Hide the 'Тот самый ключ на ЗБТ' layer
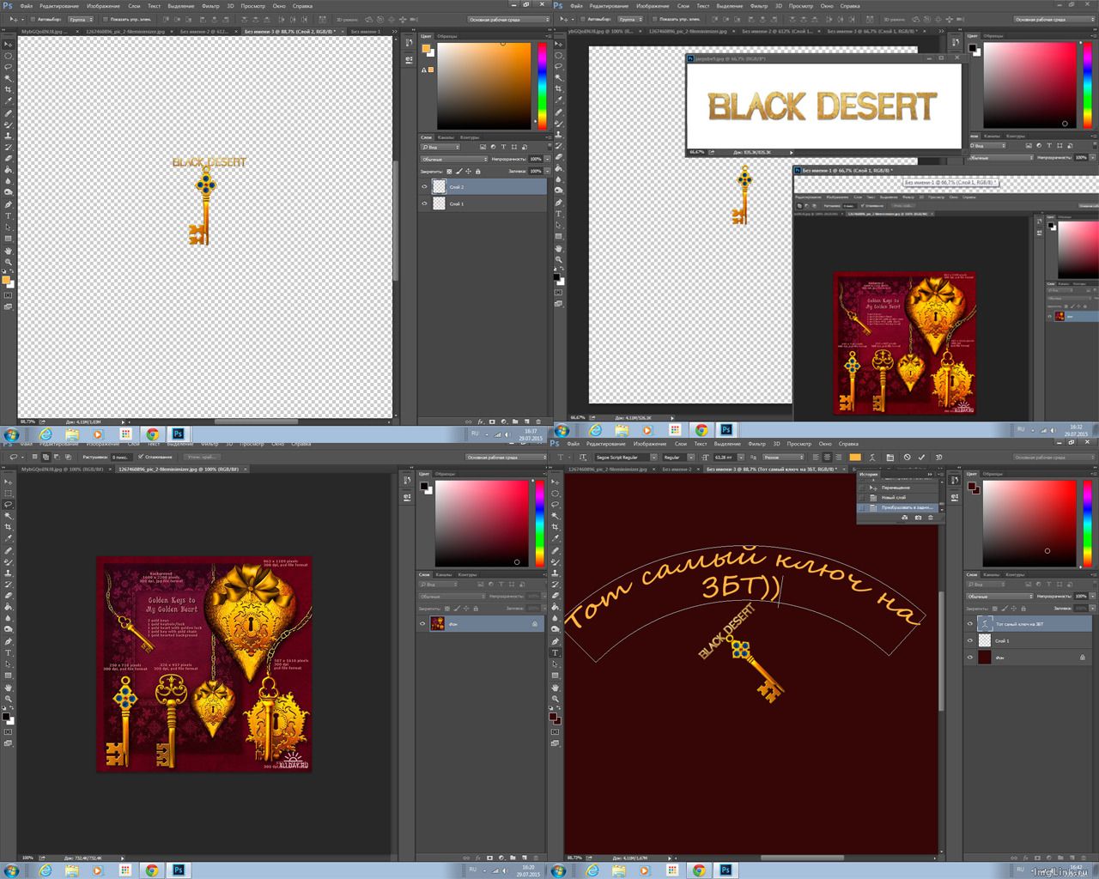 (970, 624)
